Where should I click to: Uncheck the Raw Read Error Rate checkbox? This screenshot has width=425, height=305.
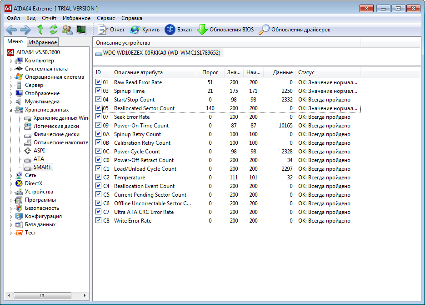98,82
